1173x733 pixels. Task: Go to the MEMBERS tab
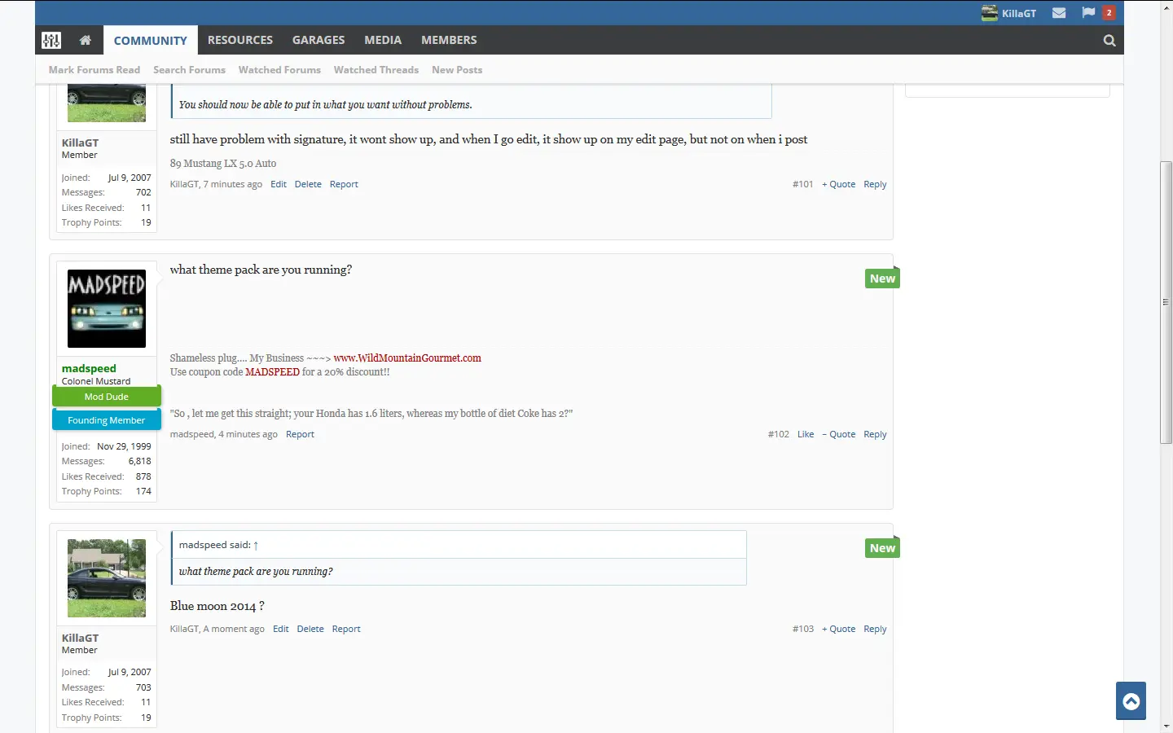click(x=449, y=40)
